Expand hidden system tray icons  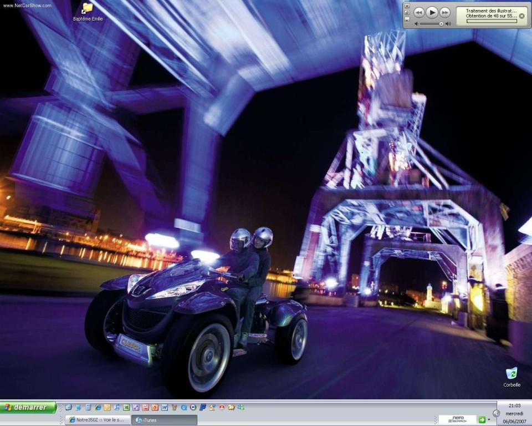click(x=496, y=413)
